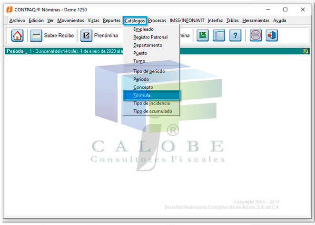Click the exit door arrow icon
The width and height of the screenshot is (315, 225).
click(x=272, y=35)
